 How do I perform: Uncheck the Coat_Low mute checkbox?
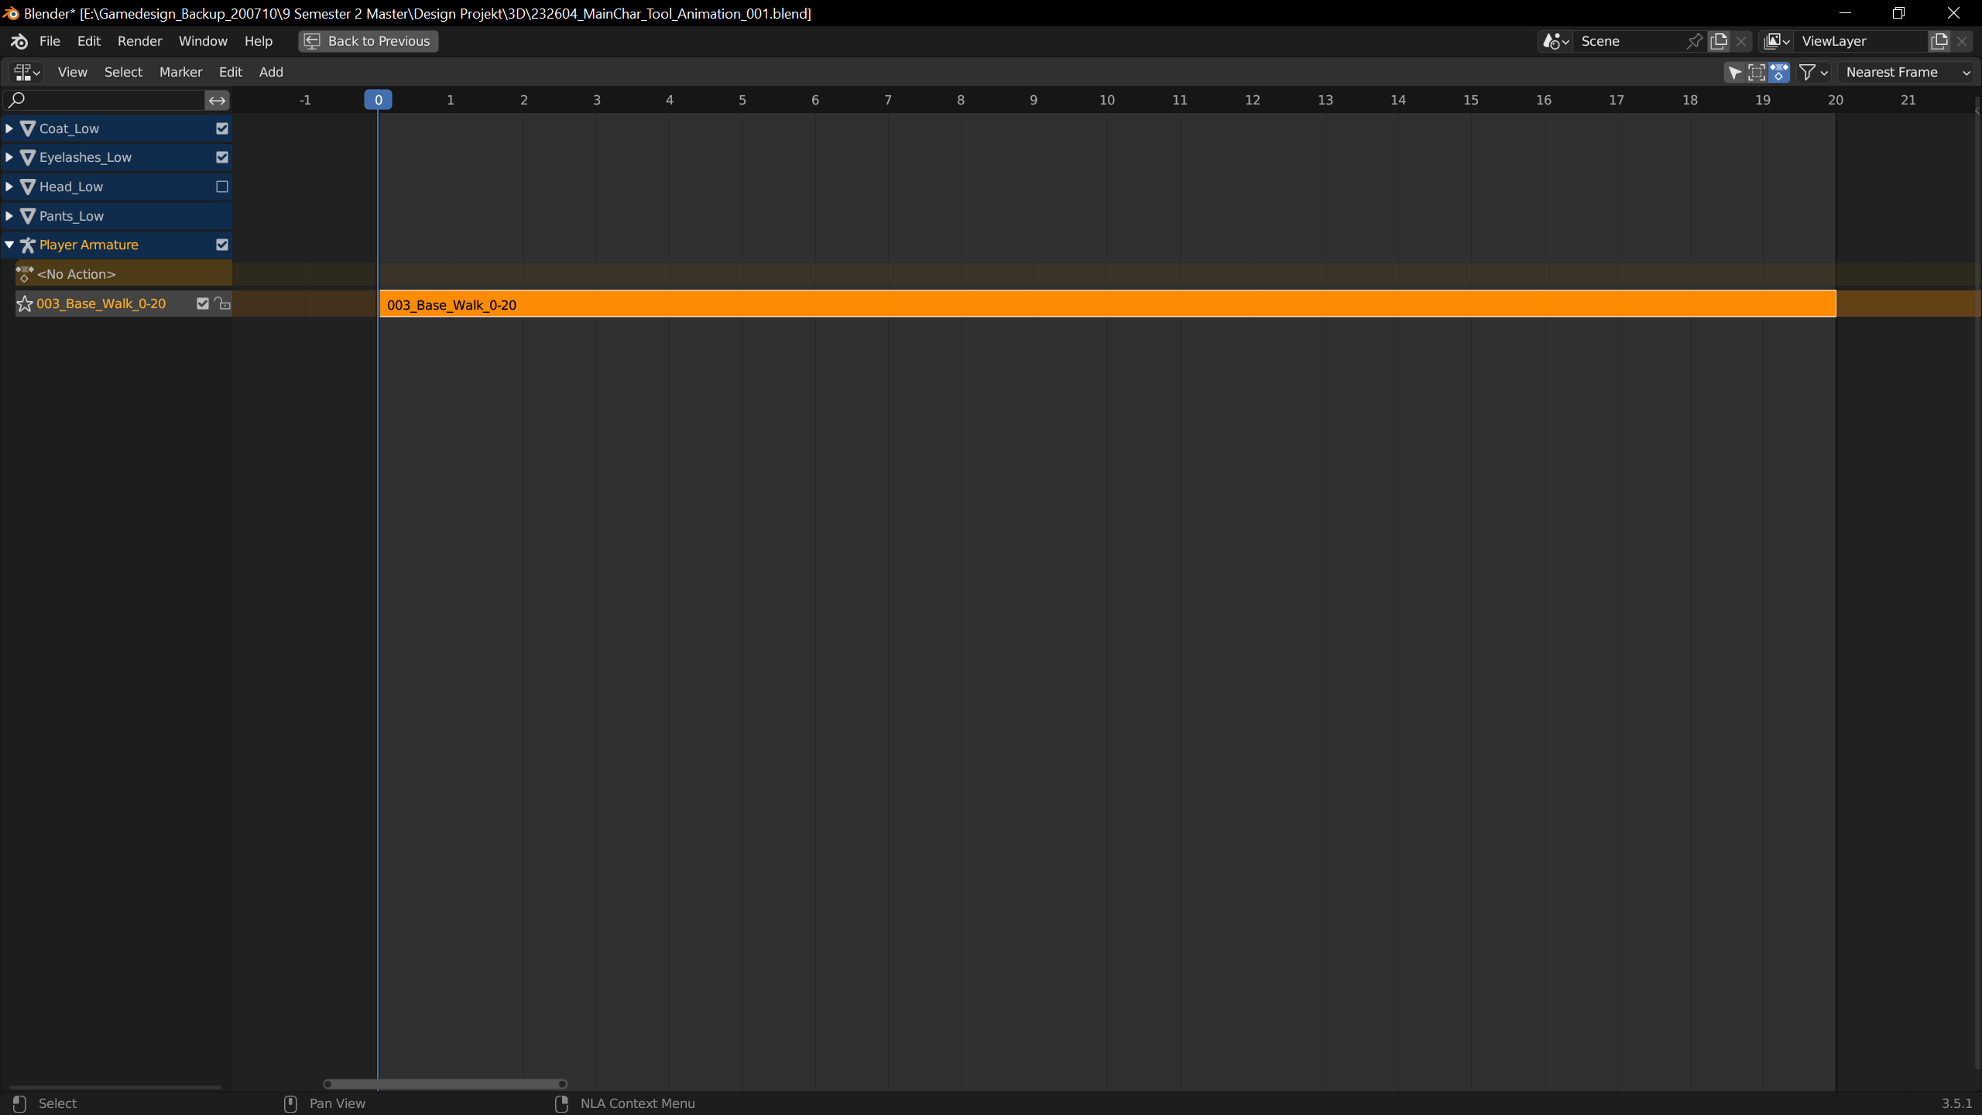pyautogui.click(x=222, y=129)
